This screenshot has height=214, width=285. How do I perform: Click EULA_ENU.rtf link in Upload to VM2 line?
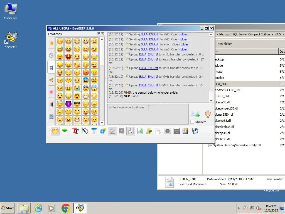tap(149, 68)
